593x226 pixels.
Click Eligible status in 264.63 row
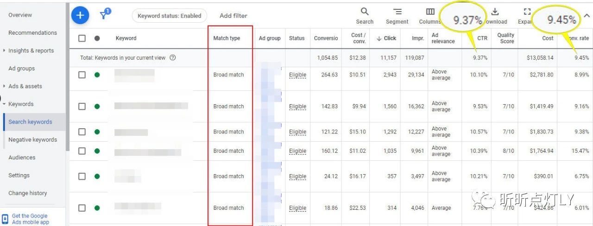[297, 75]
